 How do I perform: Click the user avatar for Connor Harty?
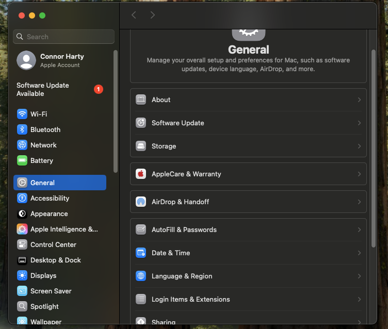(26, 60)
